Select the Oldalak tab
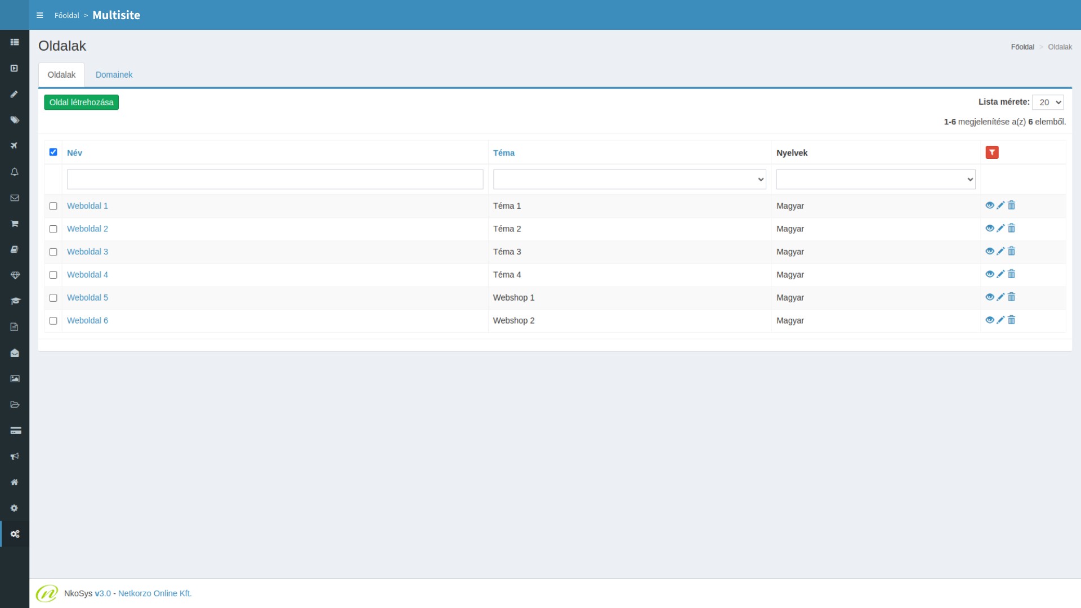1081x608 pixels. click(61, 75)
